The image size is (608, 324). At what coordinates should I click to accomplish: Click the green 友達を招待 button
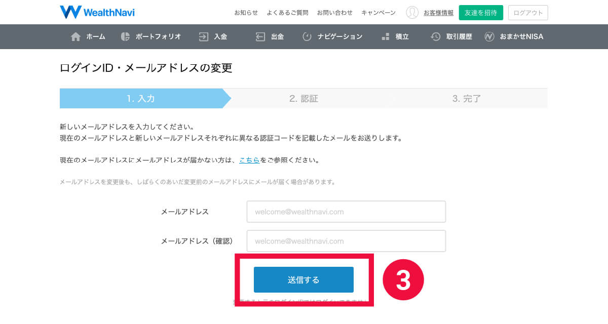(x=481, y=13)
